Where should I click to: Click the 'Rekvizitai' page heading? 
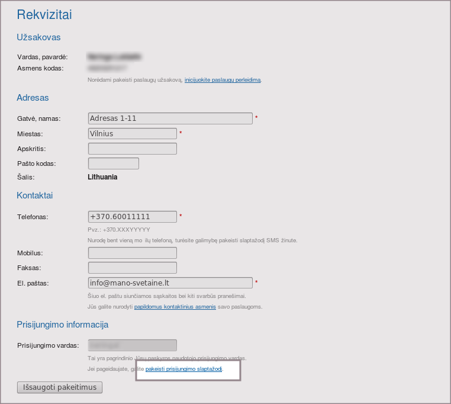coord(45,14)
